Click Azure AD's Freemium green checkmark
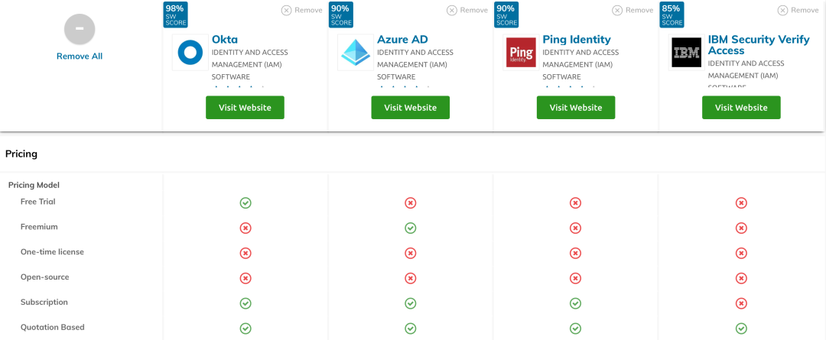The height and width of the screenshot is (340, 826). [411, 228]
